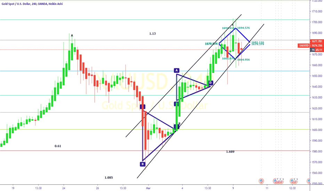This screenshot has height=191, width=324.
Task: Click the 1600.000 price axis label
Action: tap(317, 130)
